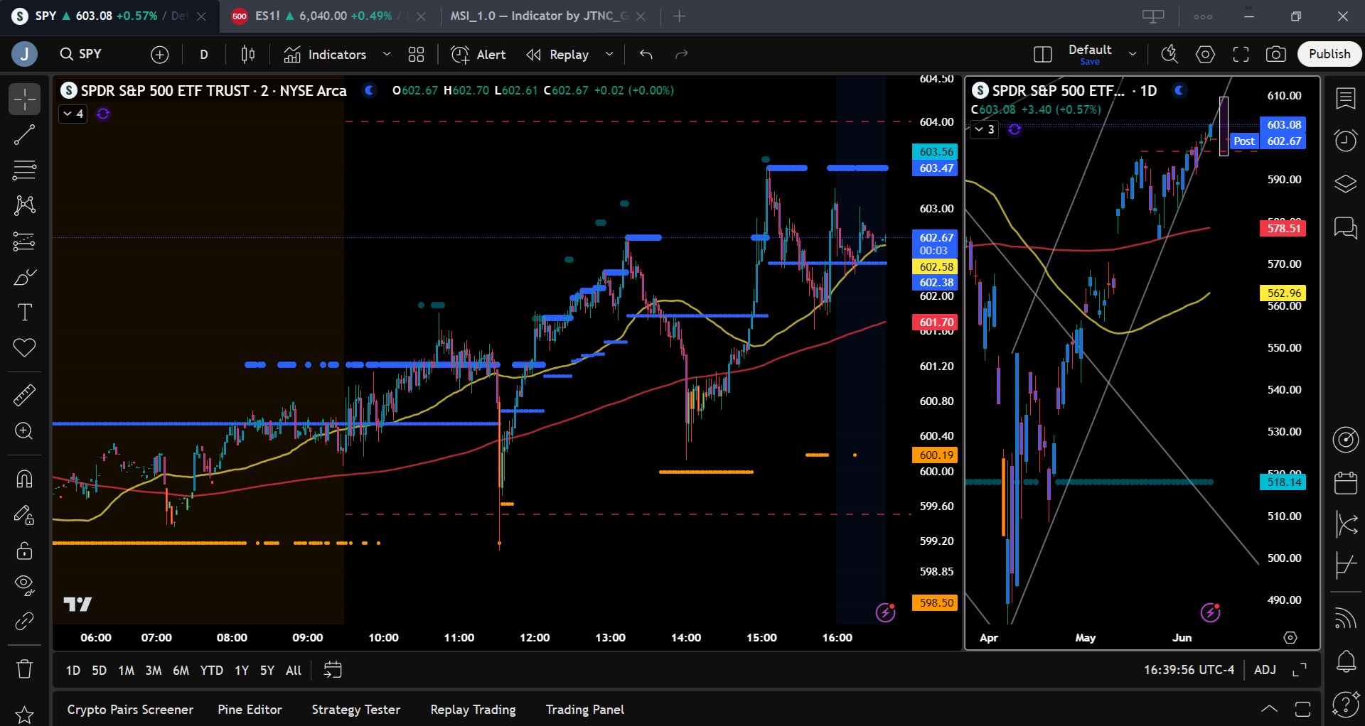Viewport: 1365px width, 726px height.
Task: Select the YTD time range
Action: click(212, 670)
